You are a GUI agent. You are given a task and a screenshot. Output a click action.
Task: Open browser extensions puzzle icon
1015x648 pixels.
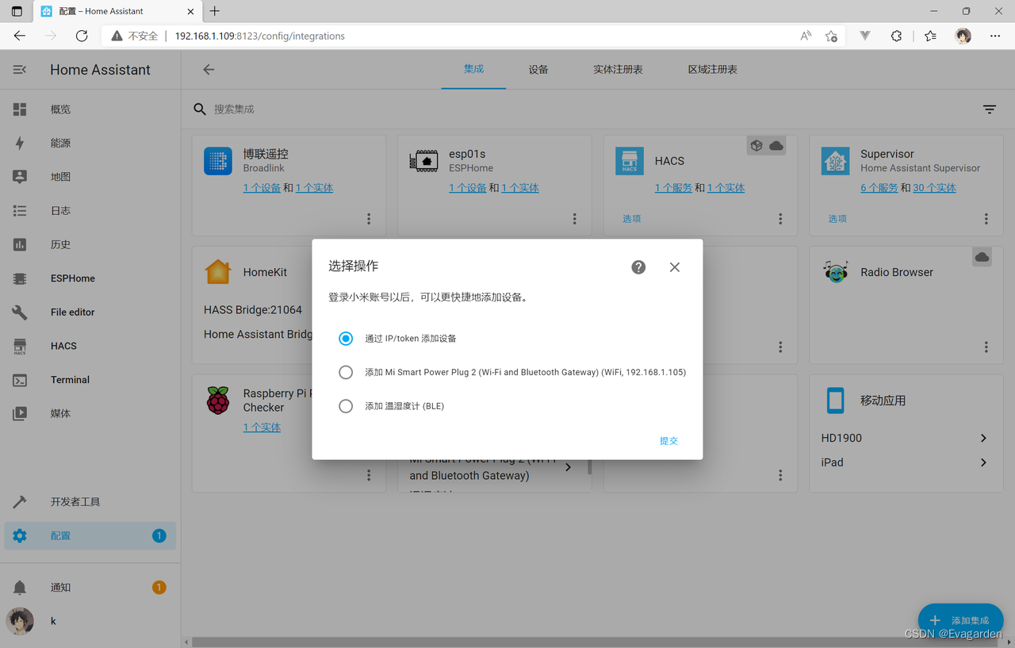(x=896, y=36)
